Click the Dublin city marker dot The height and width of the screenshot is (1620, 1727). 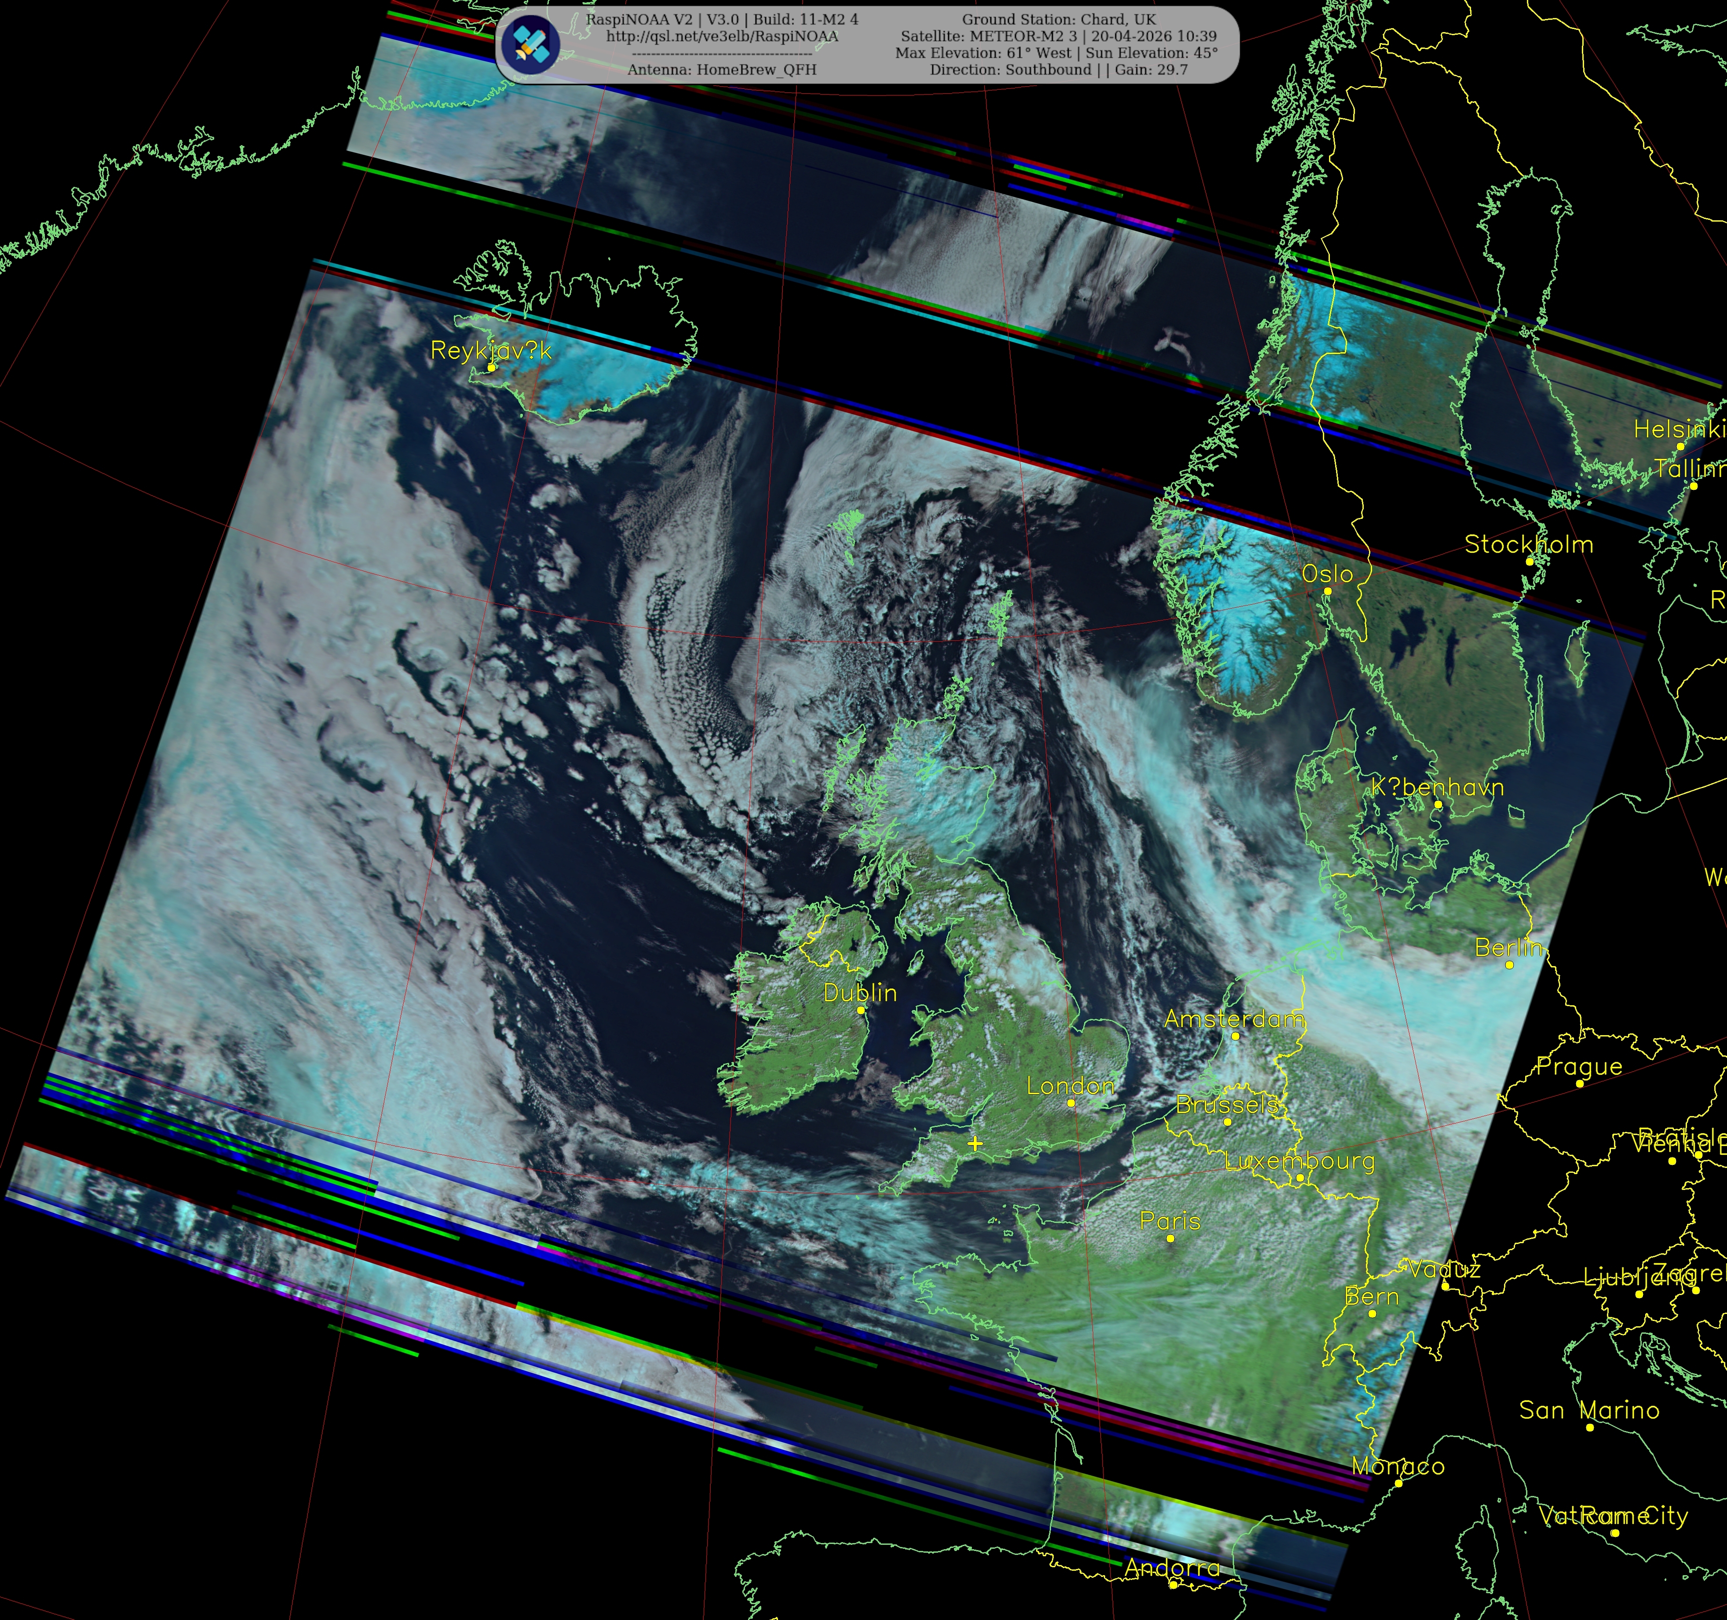pos(861,1010)
